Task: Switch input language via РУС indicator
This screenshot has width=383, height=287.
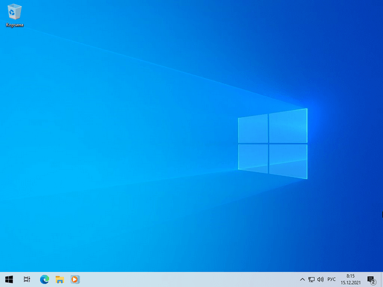Action: coord(331,279)
